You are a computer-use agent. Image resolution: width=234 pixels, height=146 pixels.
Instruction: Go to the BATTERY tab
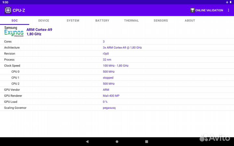(x=102, y=20)
